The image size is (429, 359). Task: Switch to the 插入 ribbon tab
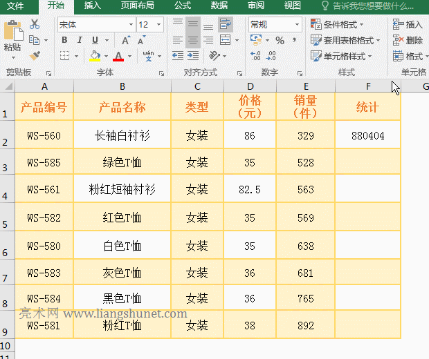click(x=92, y=6)
